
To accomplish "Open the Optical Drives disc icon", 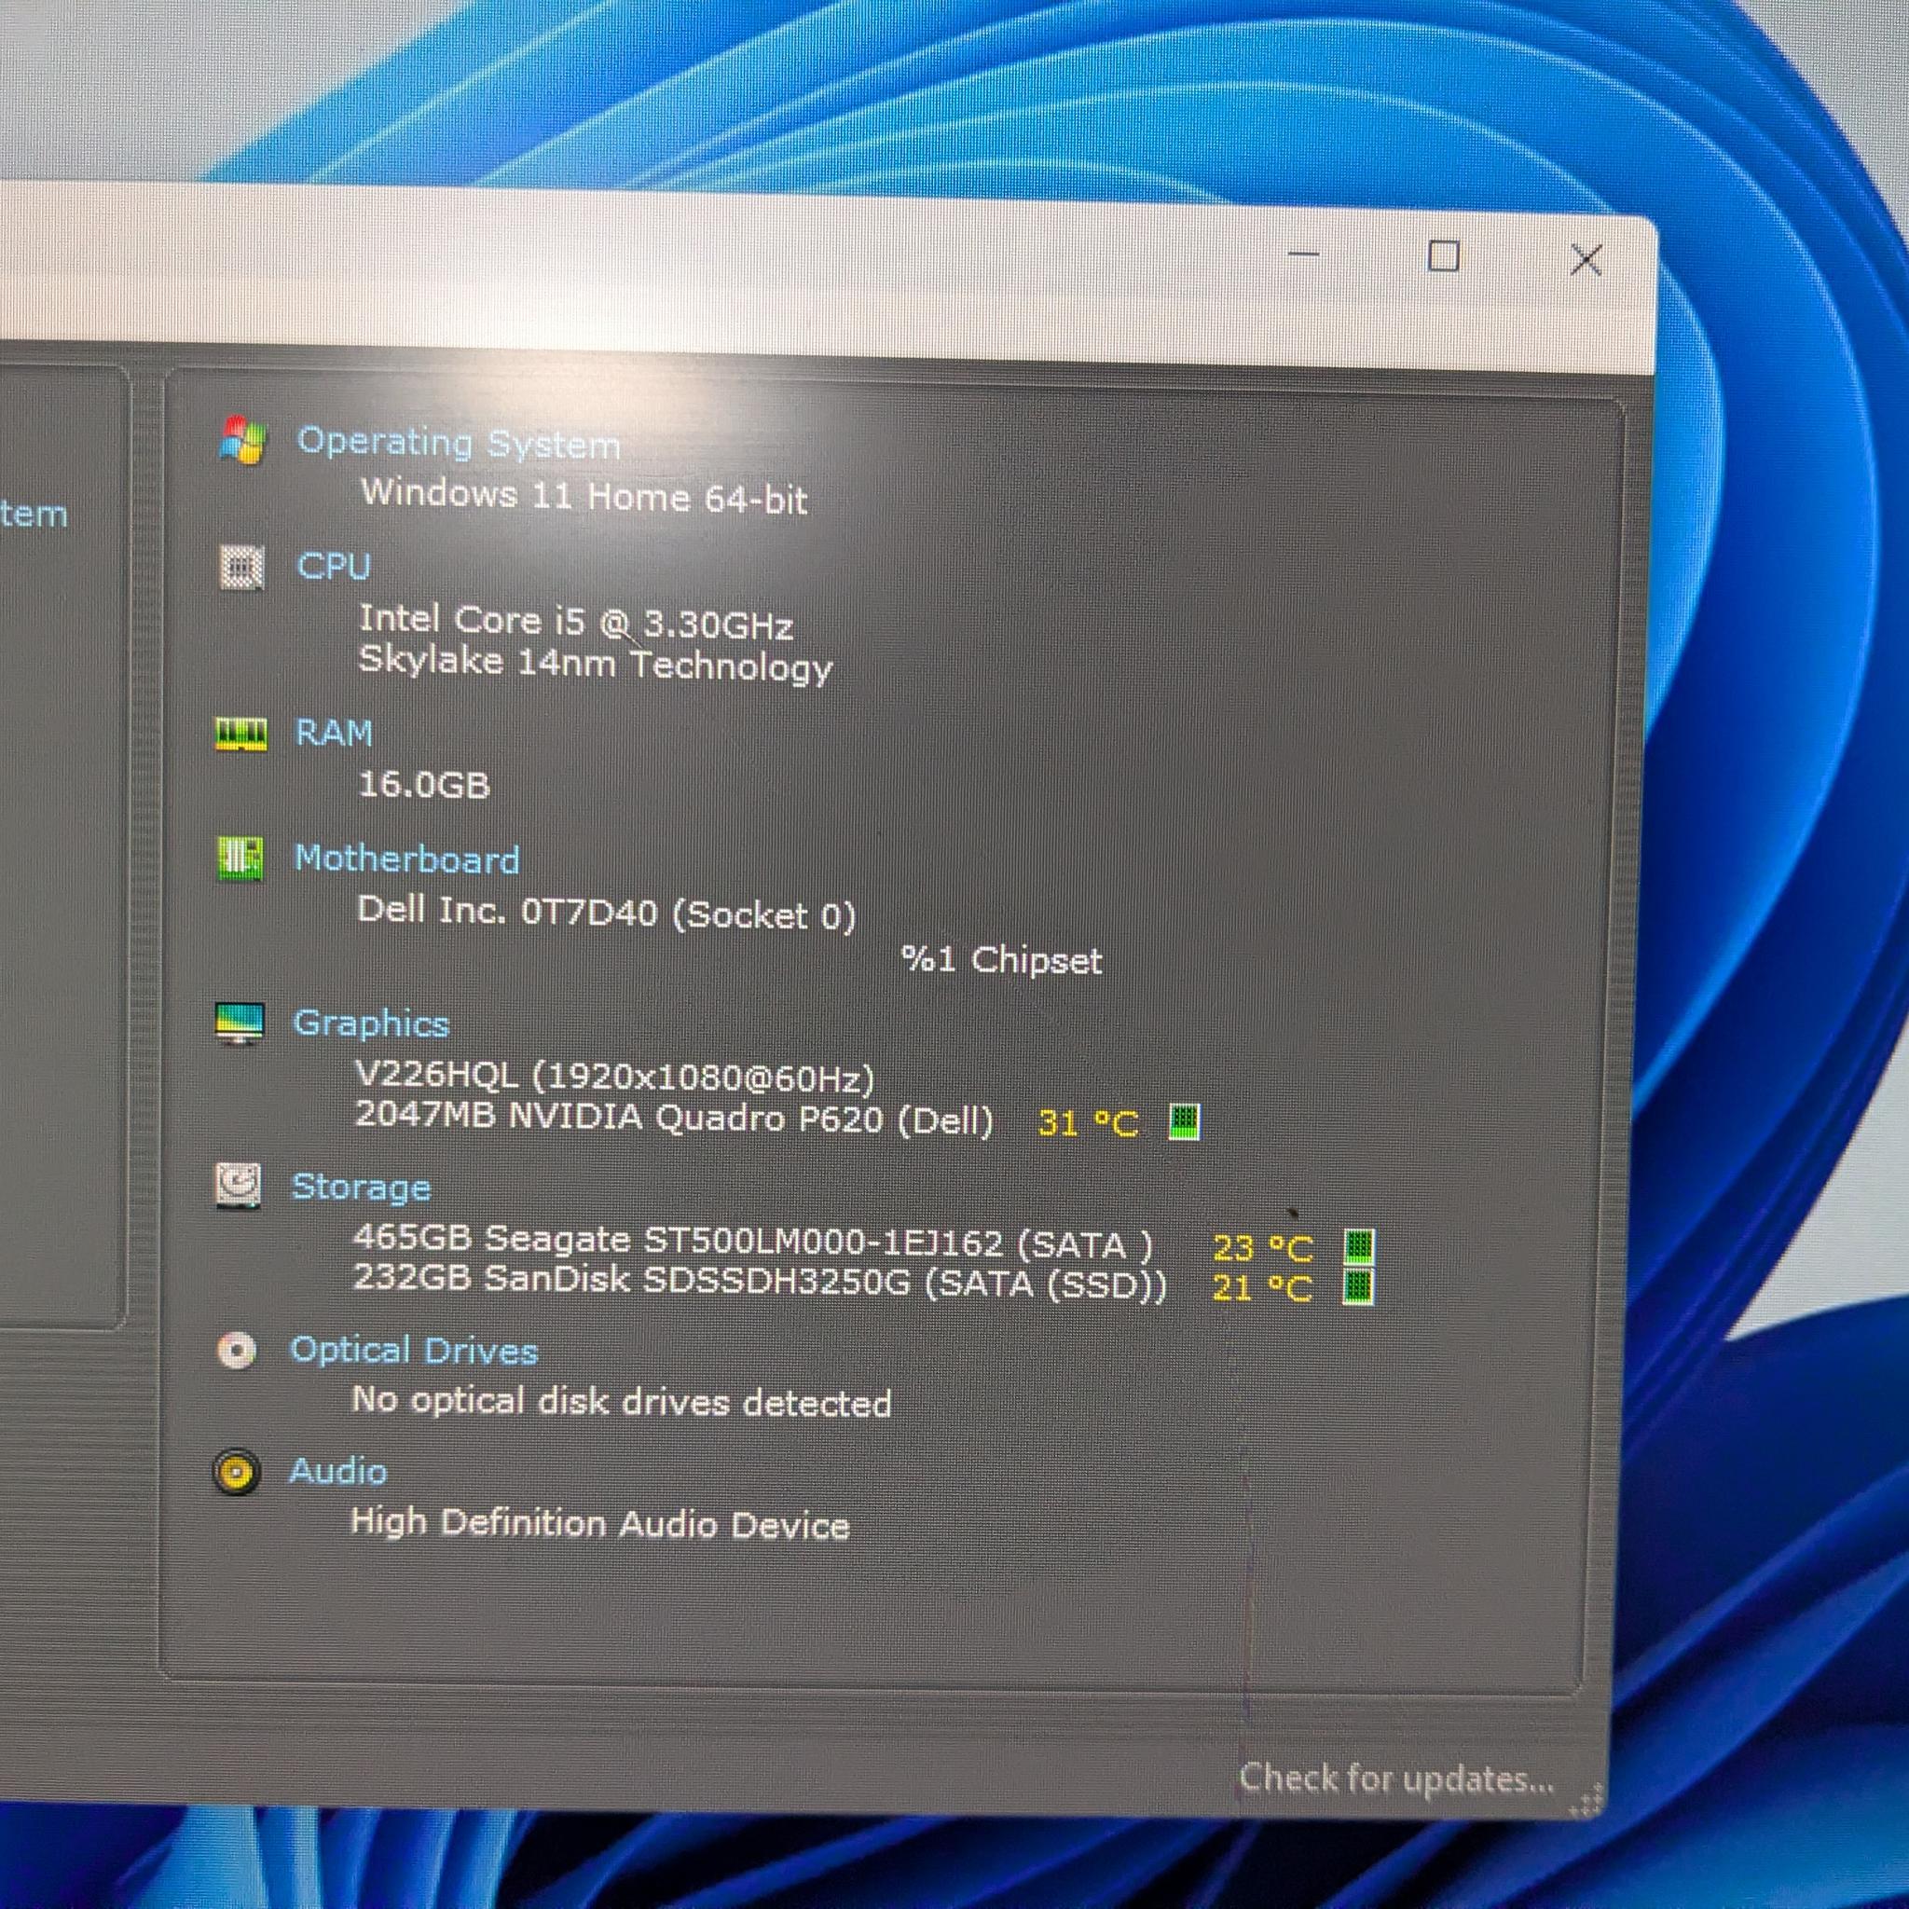I will pos(236,1350).
